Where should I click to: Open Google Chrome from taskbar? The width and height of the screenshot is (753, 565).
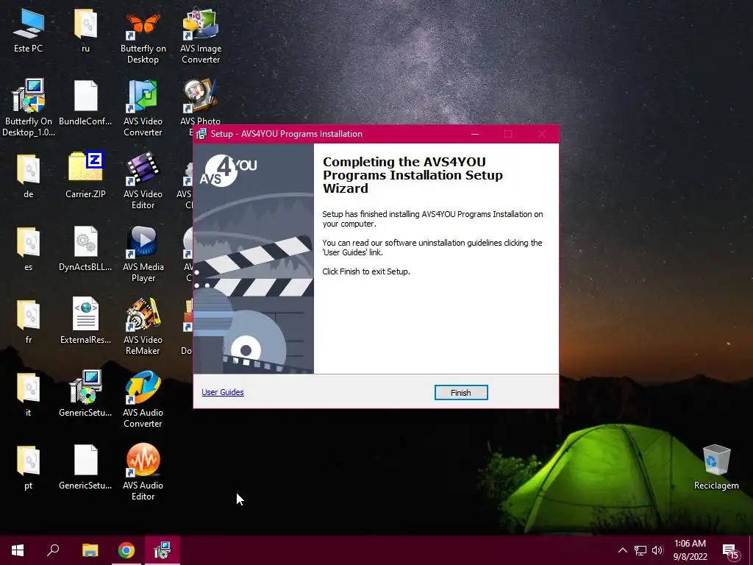[x=126, y=550]
